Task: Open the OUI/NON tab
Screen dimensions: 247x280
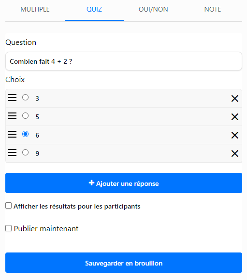Action: pos(153,9)
